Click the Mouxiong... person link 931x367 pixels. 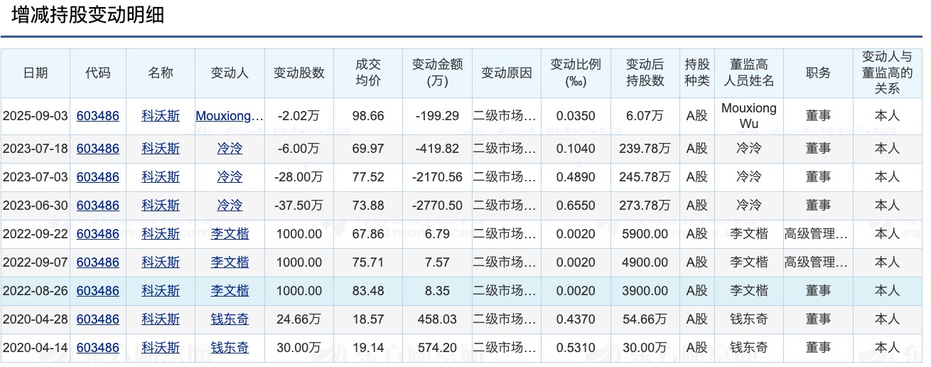(230, 116)
